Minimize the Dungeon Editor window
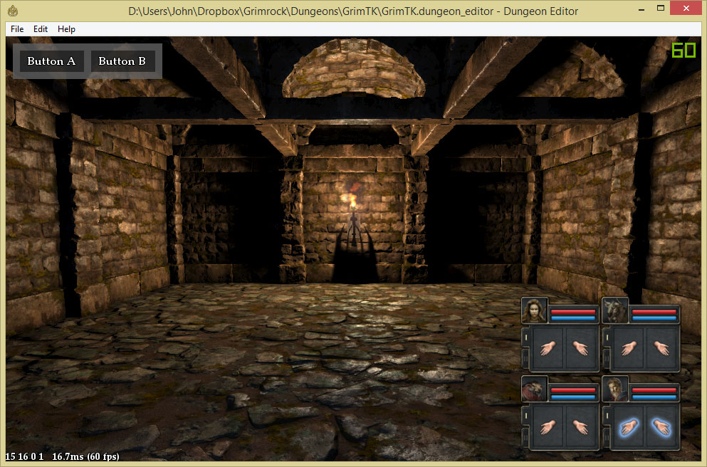 point(641,9)
